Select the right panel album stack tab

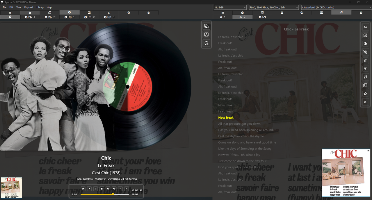pyautogui.click(x=262, y=13)
